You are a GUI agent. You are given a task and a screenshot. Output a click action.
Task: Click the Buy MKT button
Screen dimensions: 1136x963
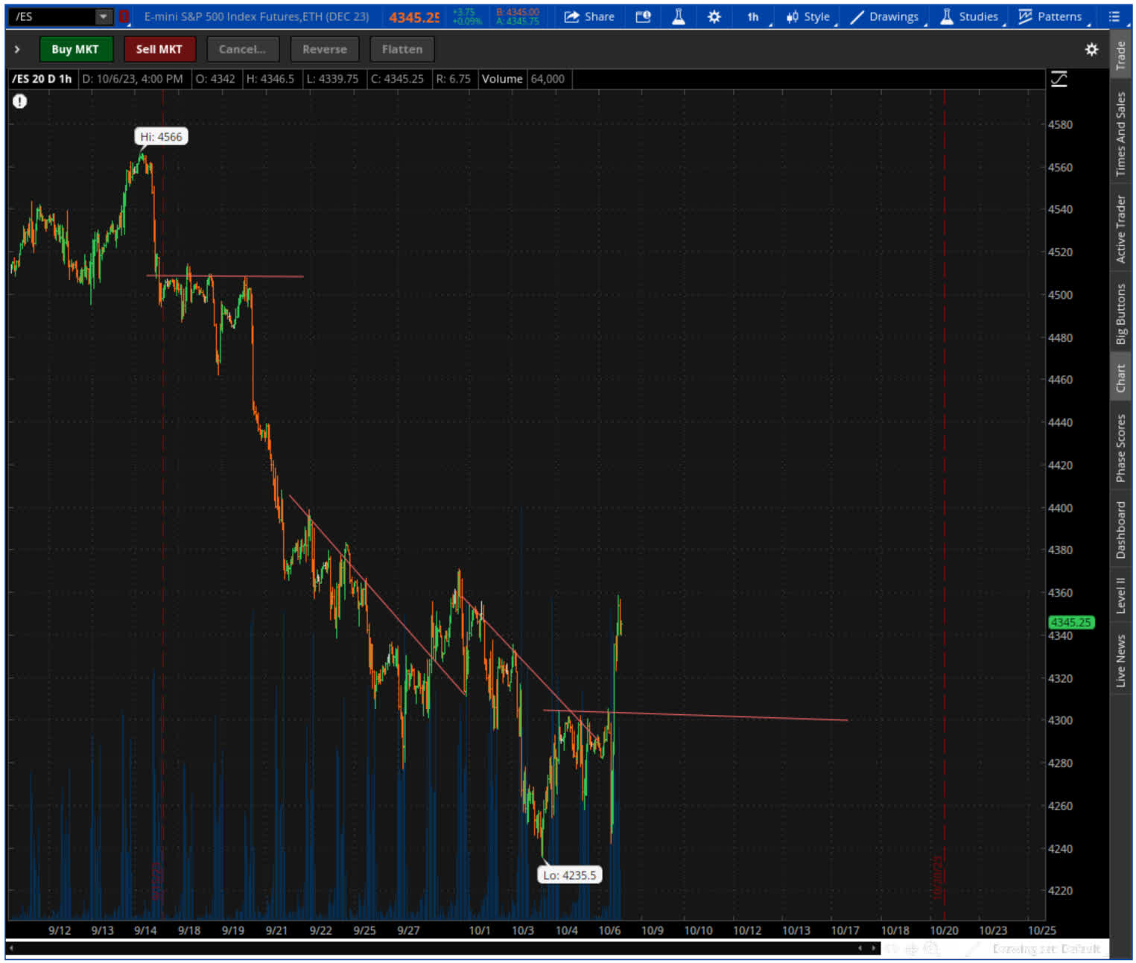75,49
